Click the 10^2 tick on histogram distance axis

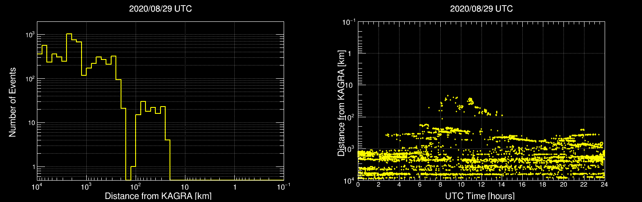pos(136,186)
